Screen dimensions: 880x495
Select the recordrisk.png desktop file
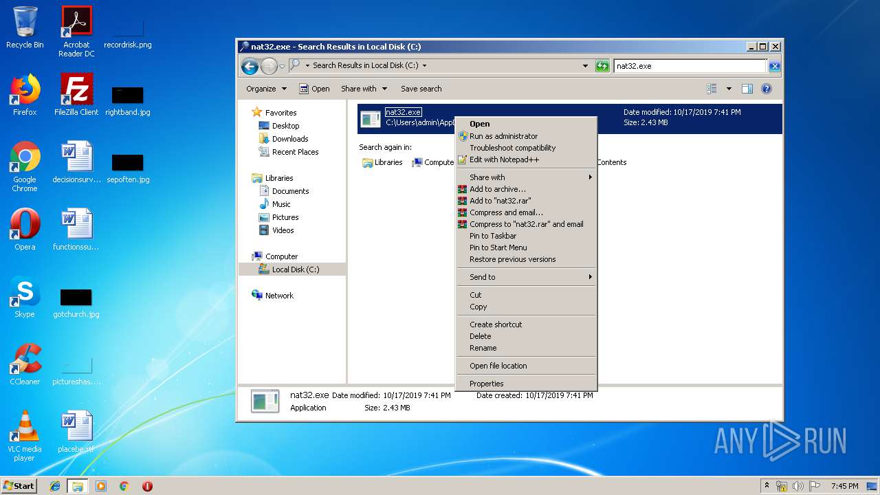click(128, 32)
